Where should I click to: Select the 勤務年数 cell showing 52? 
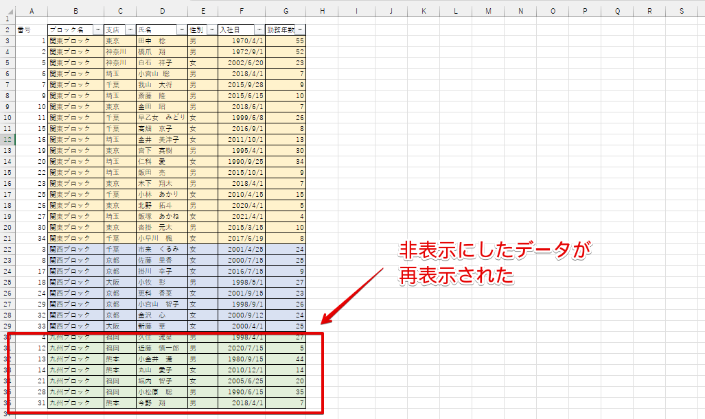pyautogui.click(x=286, y=51)
